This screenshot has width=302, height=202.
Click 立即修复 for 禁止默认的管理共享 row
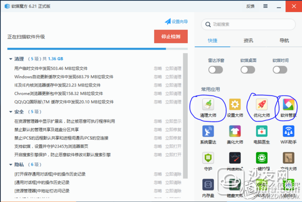173,130
